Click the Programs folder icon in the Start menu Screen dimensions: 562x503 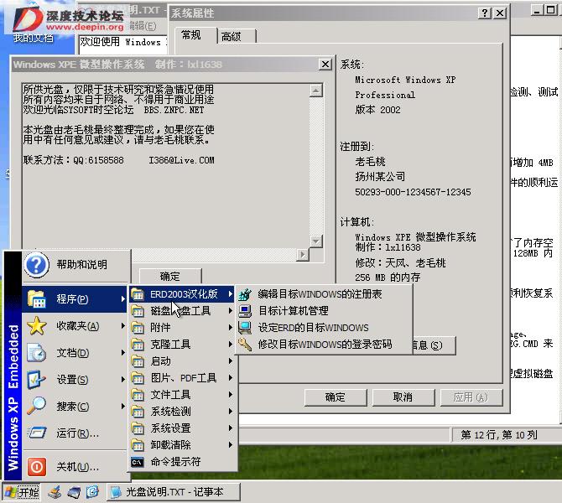point(37,298)
